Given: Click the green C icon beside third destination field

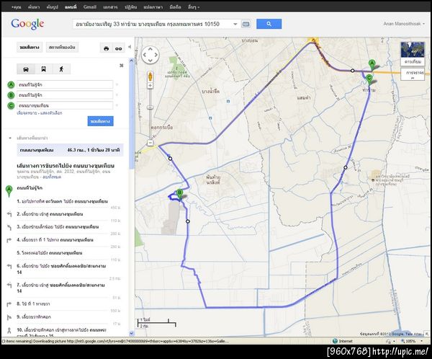Looking at the screenshot, I should (x=11, y=106).
